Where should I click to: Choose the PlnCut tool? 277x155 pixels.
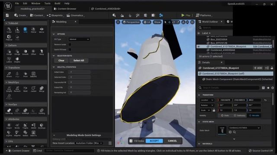pyautogui.click(x=33, y=30)
